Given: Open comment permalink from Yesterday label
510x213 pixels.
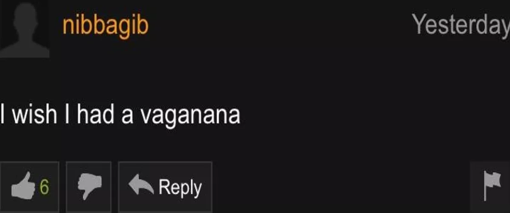Looking at the screenshot, I should (x=461, y=25).
